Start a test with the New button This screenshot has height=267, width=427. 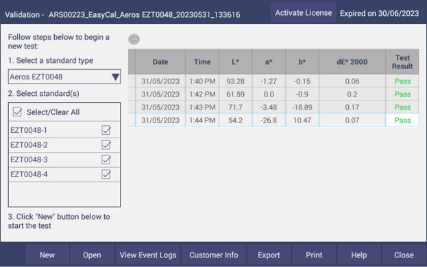pyautogui.click(x=47, y=255)
